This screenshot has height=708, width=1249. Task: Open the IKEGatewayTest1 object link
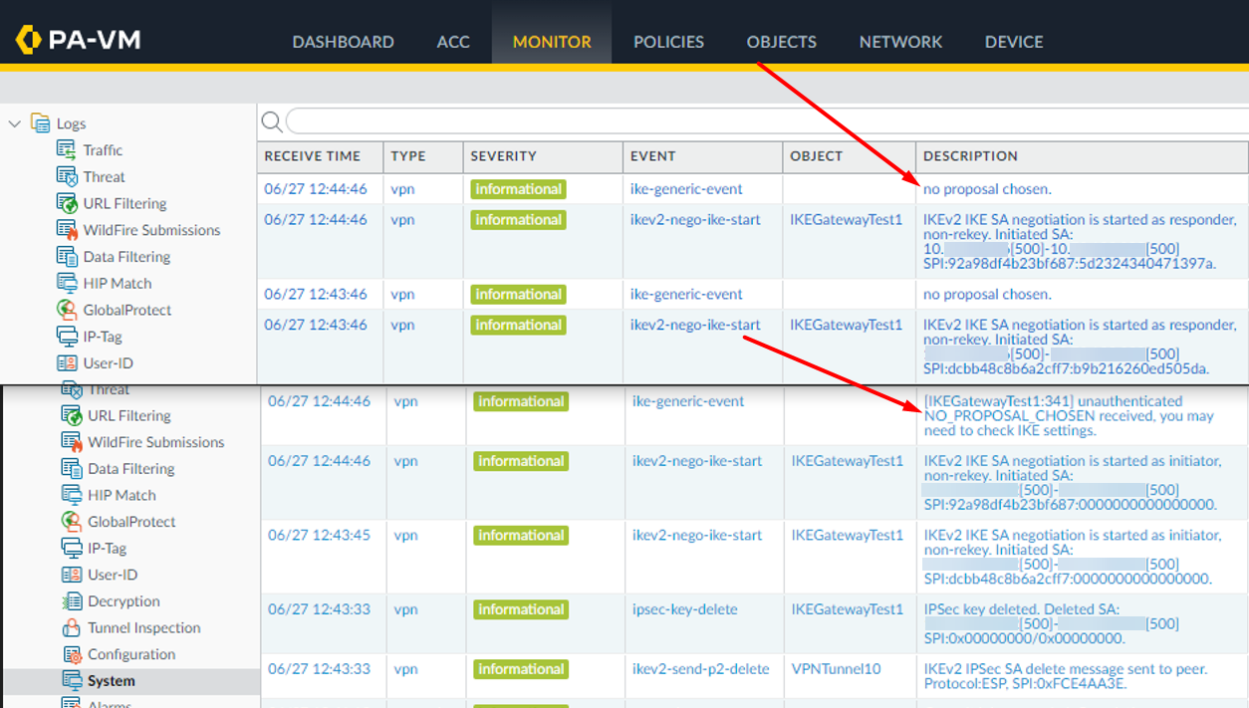tap(848, 219)
